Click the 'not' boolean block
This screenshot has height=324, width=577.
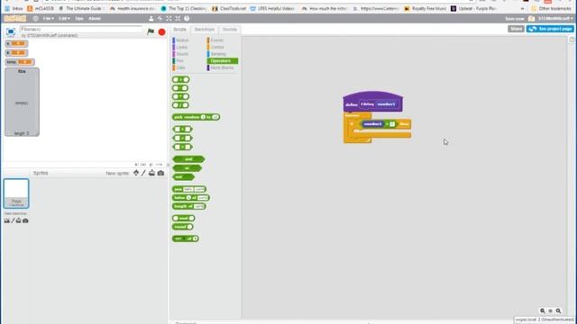[x=183, y=177]
